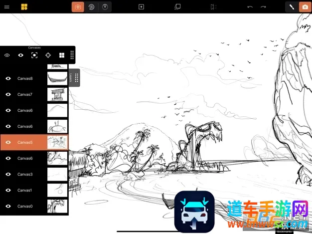Toggle visibility of Canvas5
Viewport: 312px width, 234px height.
(x=8, y=143)
